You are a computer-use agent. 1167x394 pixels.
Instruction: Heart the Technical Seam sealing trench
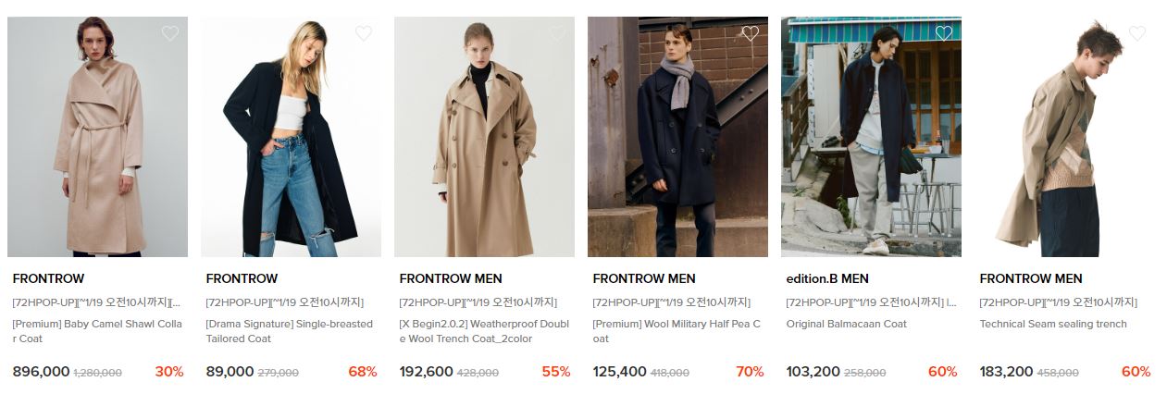click(x=1137, y=33)
